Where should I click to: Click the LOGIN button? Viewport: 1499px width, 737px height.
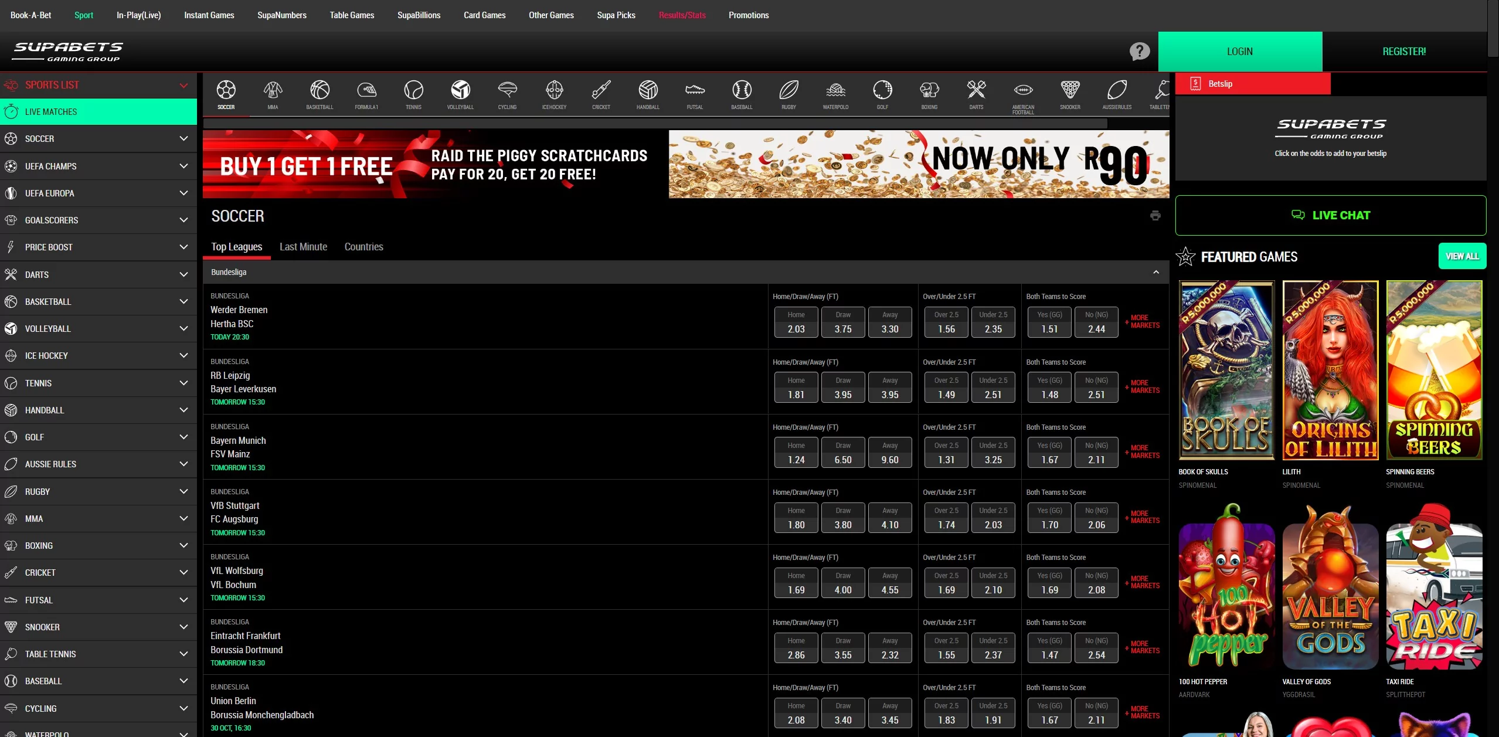point(1240,52)
